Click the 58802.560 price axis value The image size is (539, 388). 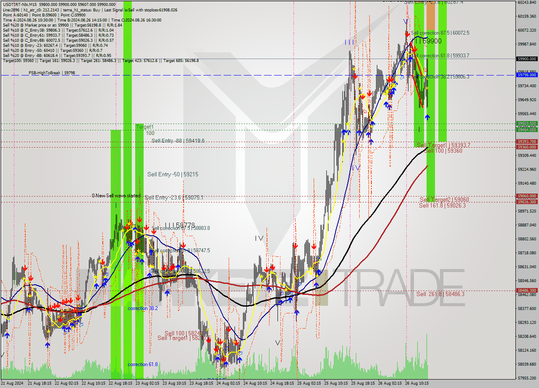click(x=527, y=239)
